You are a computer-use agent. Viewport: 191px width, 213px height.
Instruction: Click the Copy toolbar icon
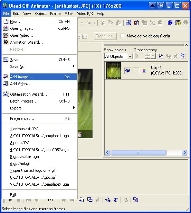[x=110, y=23]
